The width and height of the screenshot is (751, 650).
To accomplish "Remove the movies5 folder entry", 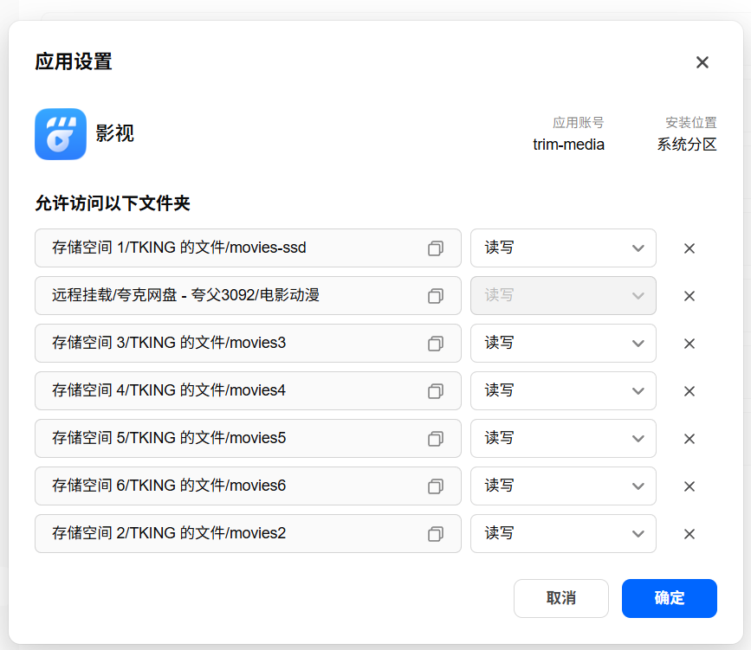I will point(689,439).
